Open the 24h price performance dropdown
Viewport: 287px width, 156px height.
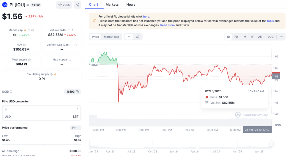[75, 128]
